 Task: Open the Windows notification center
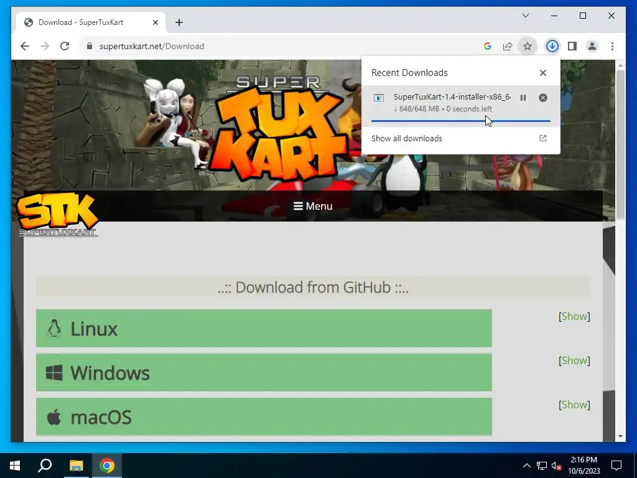click(616, 466)
